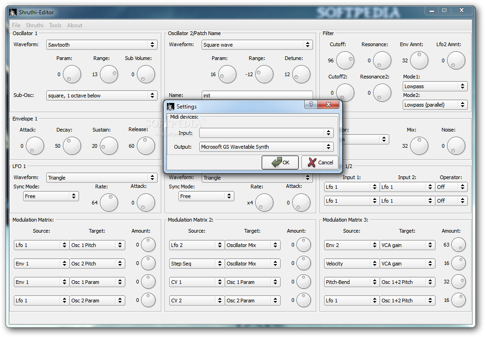Click the Oscillator 1 Range knob
This screenshot has width=485, height=337.
(x=109, y=74)
